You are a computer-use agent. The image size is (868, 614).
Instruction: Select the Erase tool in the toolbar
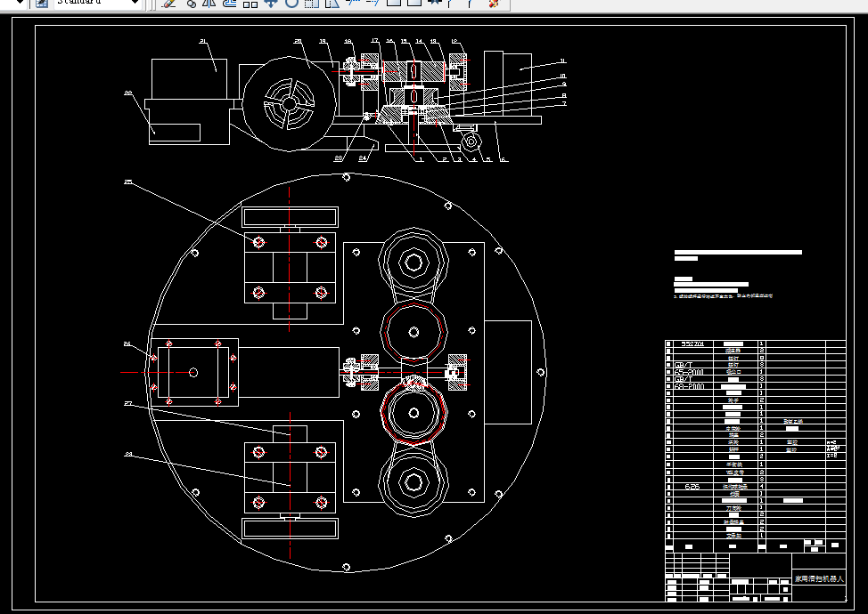[168, 3]
